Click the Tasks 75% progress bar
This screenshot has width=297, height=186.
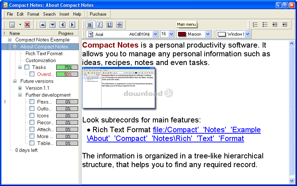tap(67, 67)
